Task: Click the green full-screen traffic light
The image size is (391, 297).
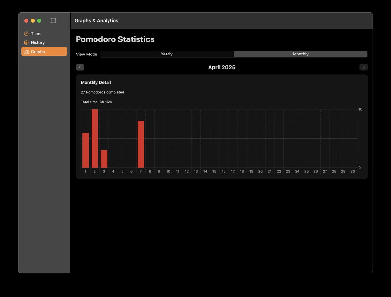Action: point(39,20)
